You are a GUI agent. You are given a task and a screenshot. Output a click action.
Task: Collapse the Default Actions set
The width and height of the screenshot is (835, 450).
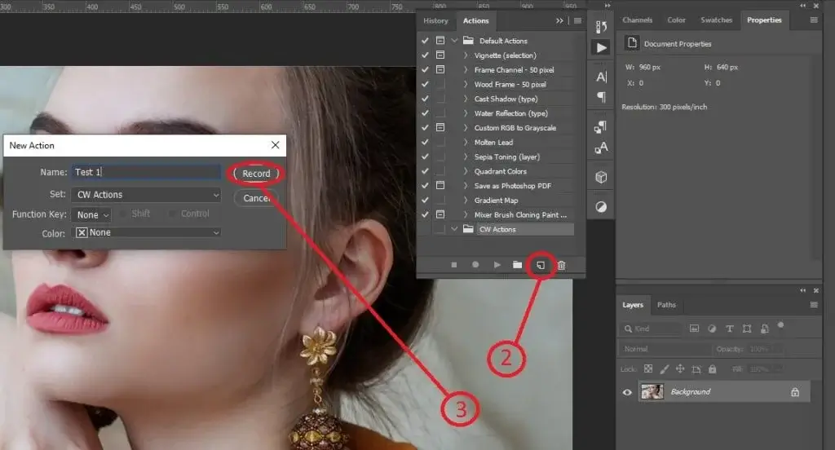coord(454,41)
